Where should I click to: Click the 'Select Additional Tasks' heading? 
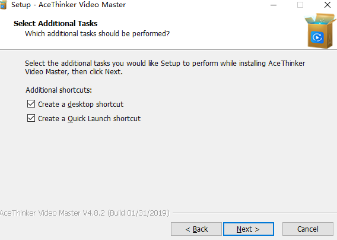point(55,23)
